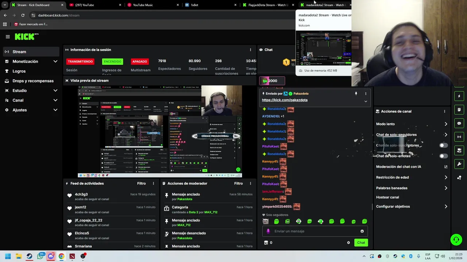Click the 2000 gift badge in chat
Image resolution: width=467 pixels, height=262 pixels.
click(x=272, y=81)
